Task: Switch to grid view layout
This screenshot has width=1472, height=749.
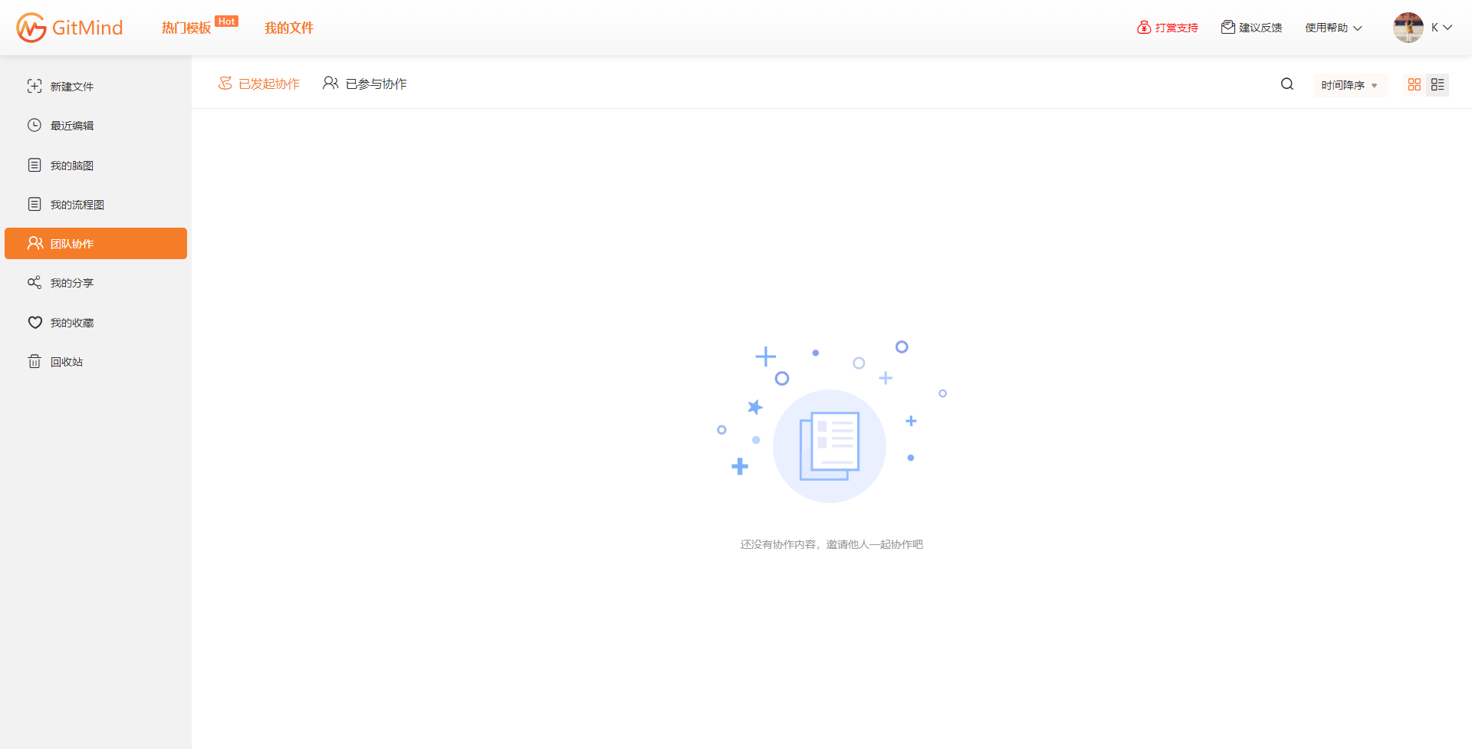Action: coord(1414,84)
